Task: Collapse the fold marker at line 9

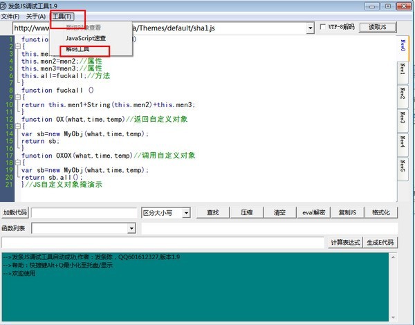Action: (18, 98)
